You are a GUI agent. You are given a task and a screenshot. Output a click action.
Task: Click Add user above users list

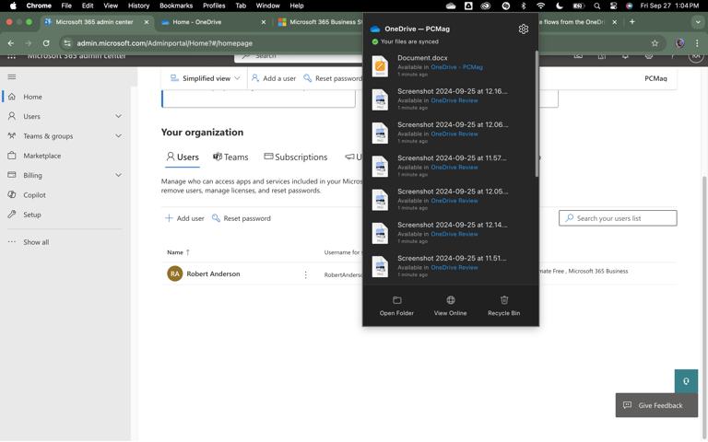pos(184,218)
